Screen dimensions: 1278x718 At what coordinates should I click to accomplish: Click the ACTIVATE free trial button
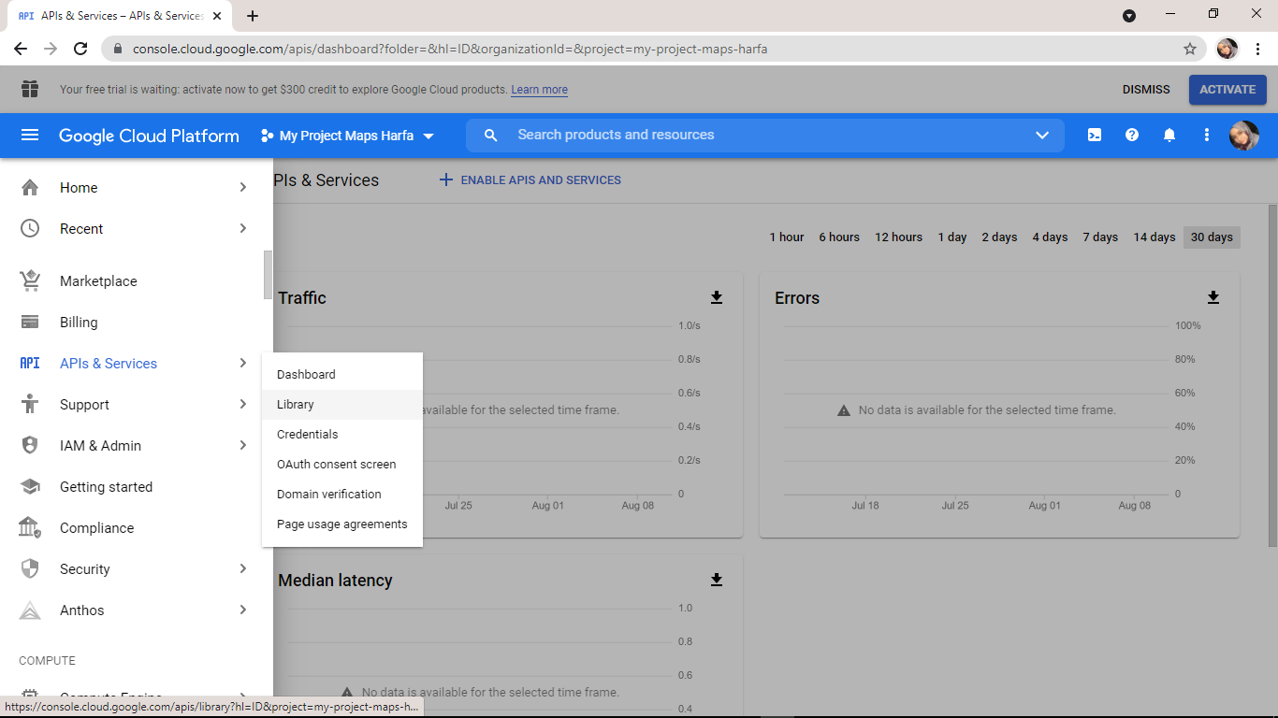point(1227,90)
